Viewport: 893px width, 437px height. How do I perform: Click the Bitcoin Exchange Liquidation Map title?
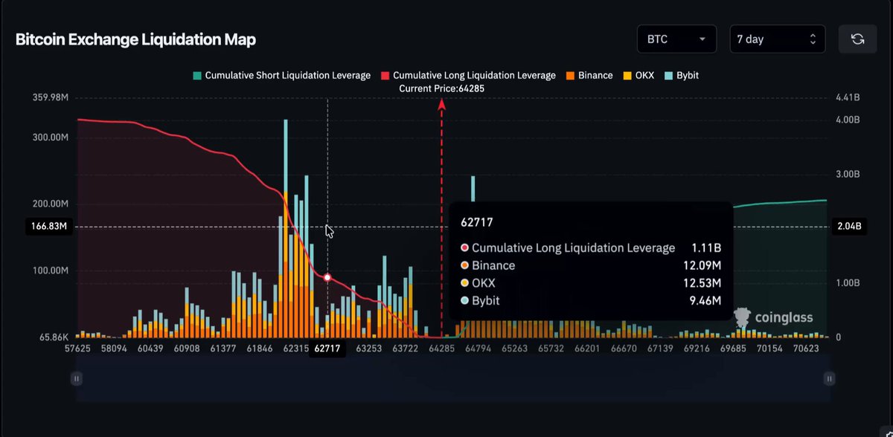[x=135, y=40]
